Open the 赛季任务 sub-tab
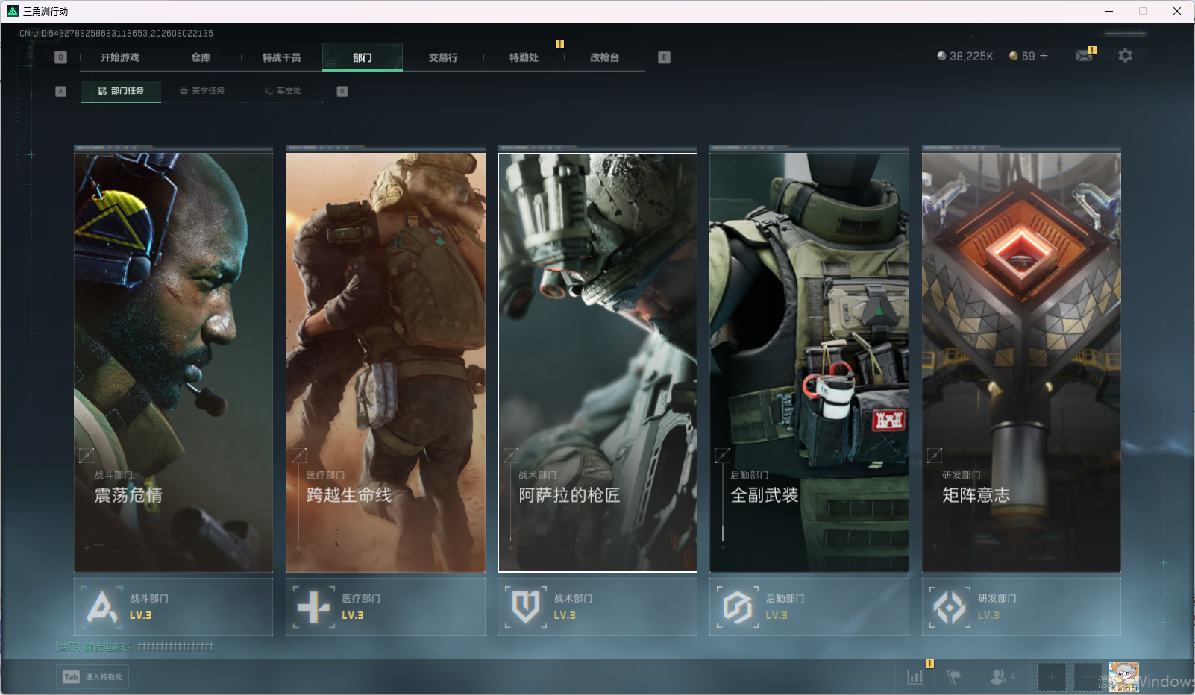Viewport: 1195px width, 695px height. point(201,91)
